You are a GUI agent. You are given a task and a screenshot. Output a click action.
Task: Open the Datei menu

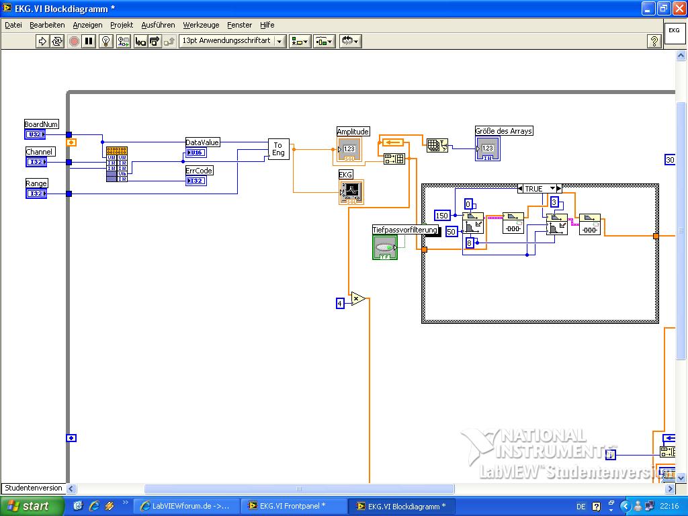click(x=13, y=25)
